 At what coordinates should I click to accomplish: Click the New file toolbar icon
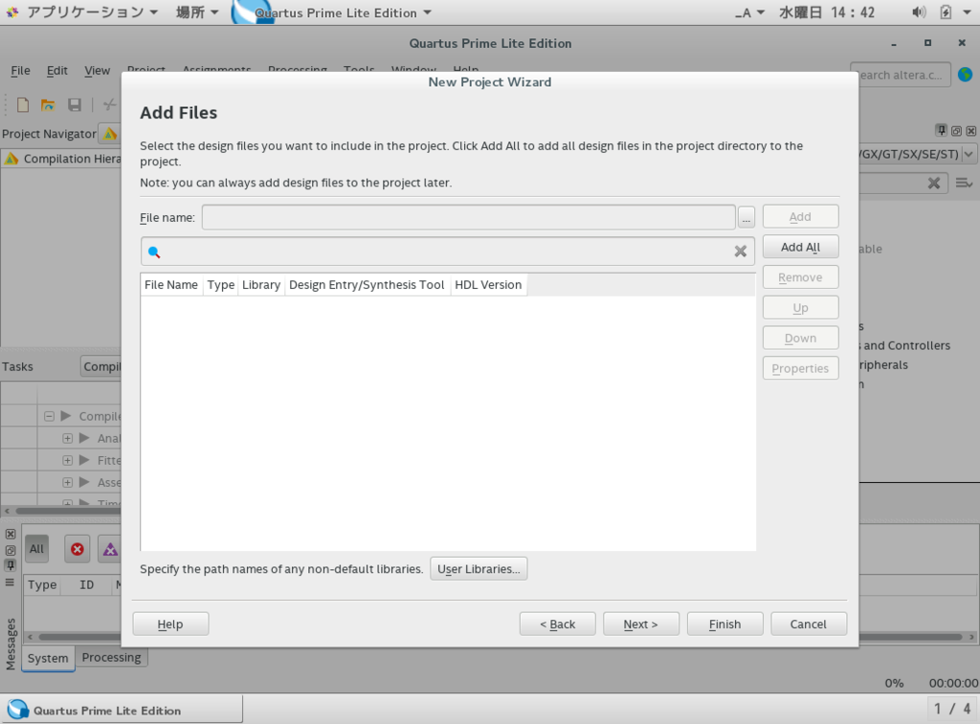[23, 104]
